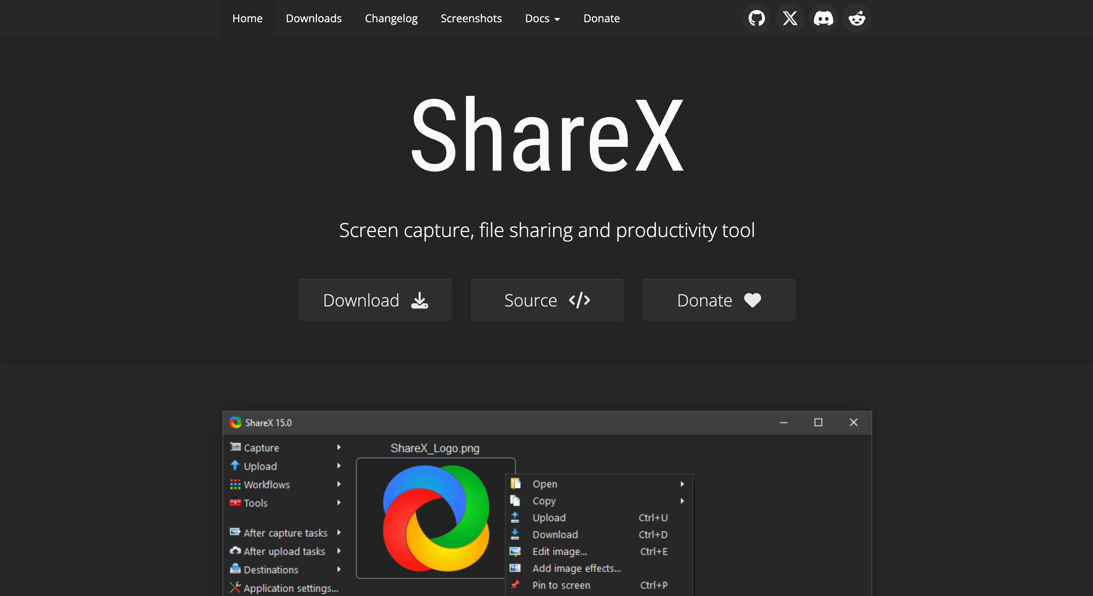Click the Ctrl+P shortcut text

tap(654, 585)
